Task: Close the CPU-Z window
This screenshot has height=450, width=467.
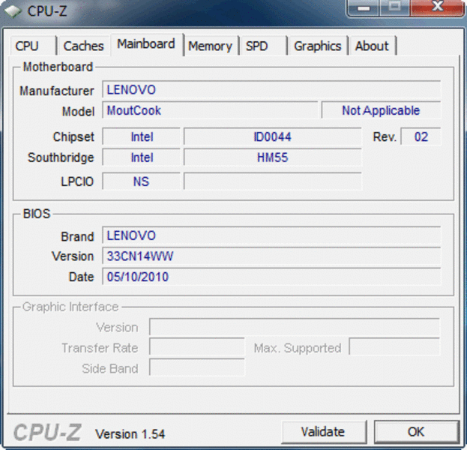Action: coord(437,7)
